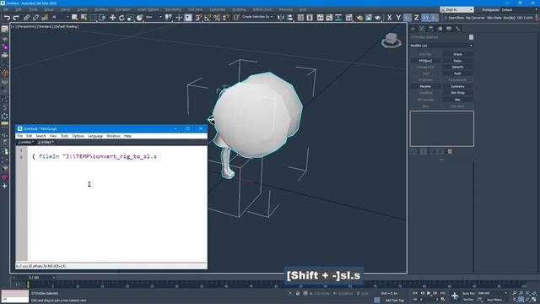Click the Go to End playback button

[442, 293]
